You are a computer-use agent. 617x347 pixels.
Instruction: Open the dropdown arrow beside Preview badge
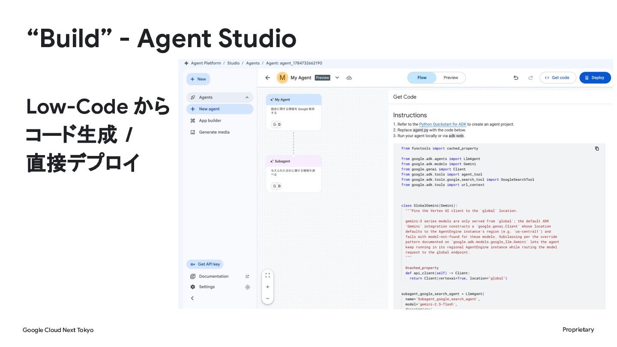(337, 78)
